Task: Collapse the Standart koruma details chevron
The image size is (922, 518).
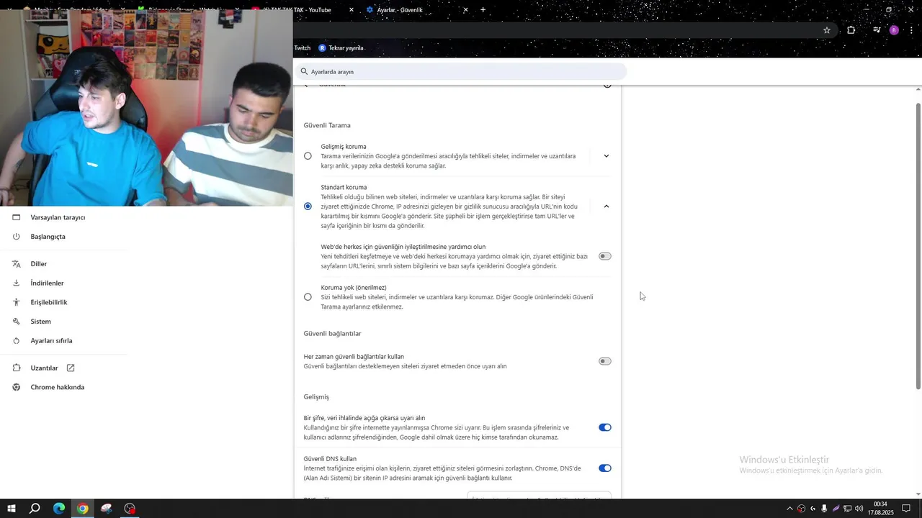Action: pos(606,206)
